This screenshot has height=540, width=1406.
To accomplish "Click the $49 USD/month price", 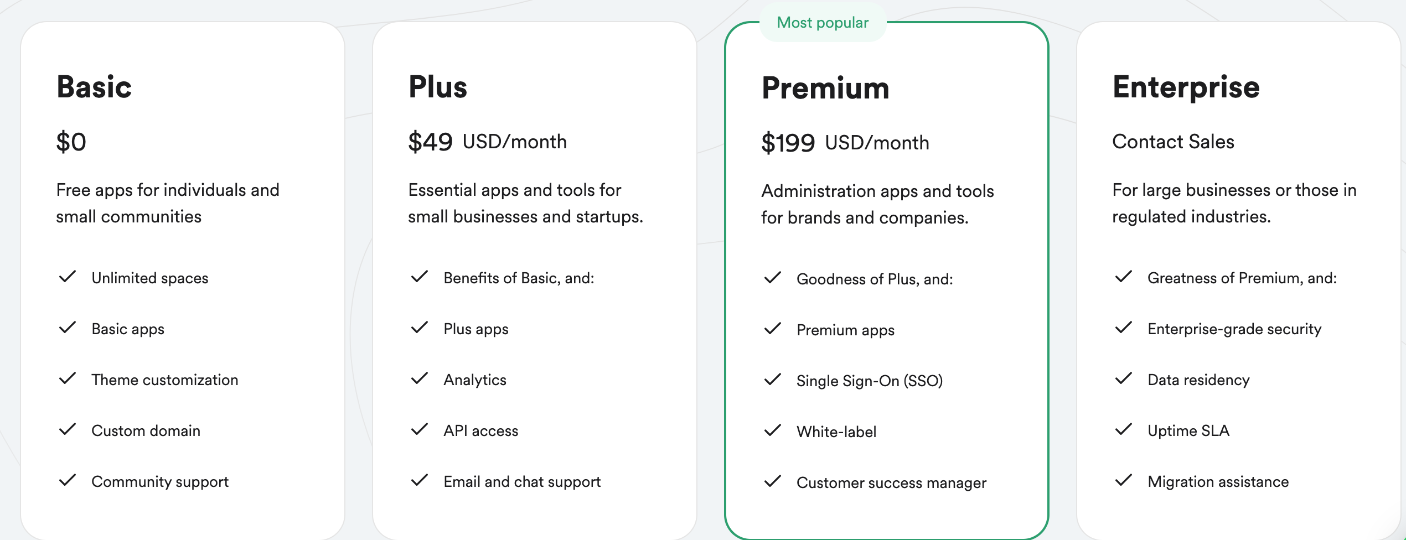I will 487,142.
